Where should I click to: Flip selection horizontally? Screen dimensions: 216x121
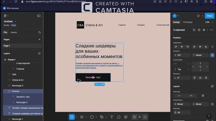click(200, 78)
